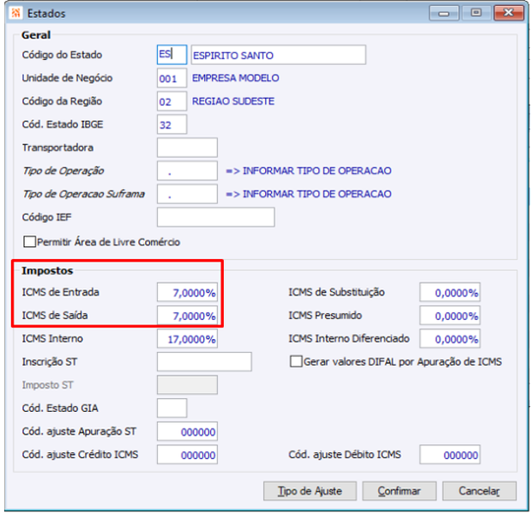This screenshot has height=514, width=532.
Task: Focus the Tipo de Operacao Suframa field
Action: click(187, 194)
